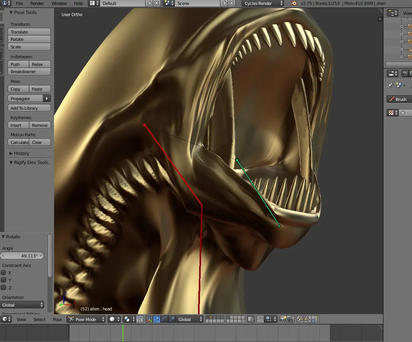Browse textures checker icon
Screen dimensions: 412x342
point(393,113)
